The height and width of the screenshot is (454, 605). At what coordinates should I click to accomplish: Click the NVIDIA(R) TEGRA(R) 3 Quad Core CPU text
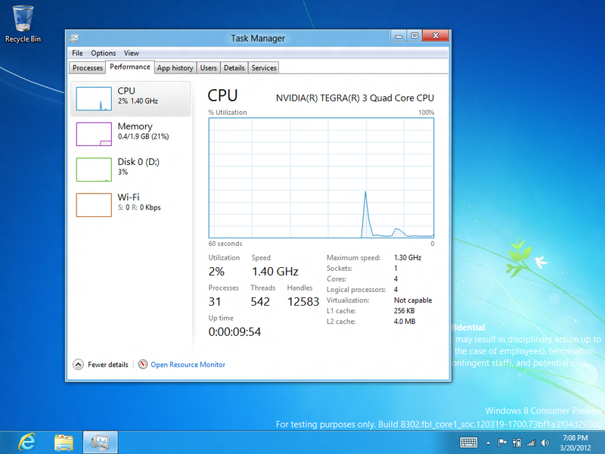[x=355, y=98]
